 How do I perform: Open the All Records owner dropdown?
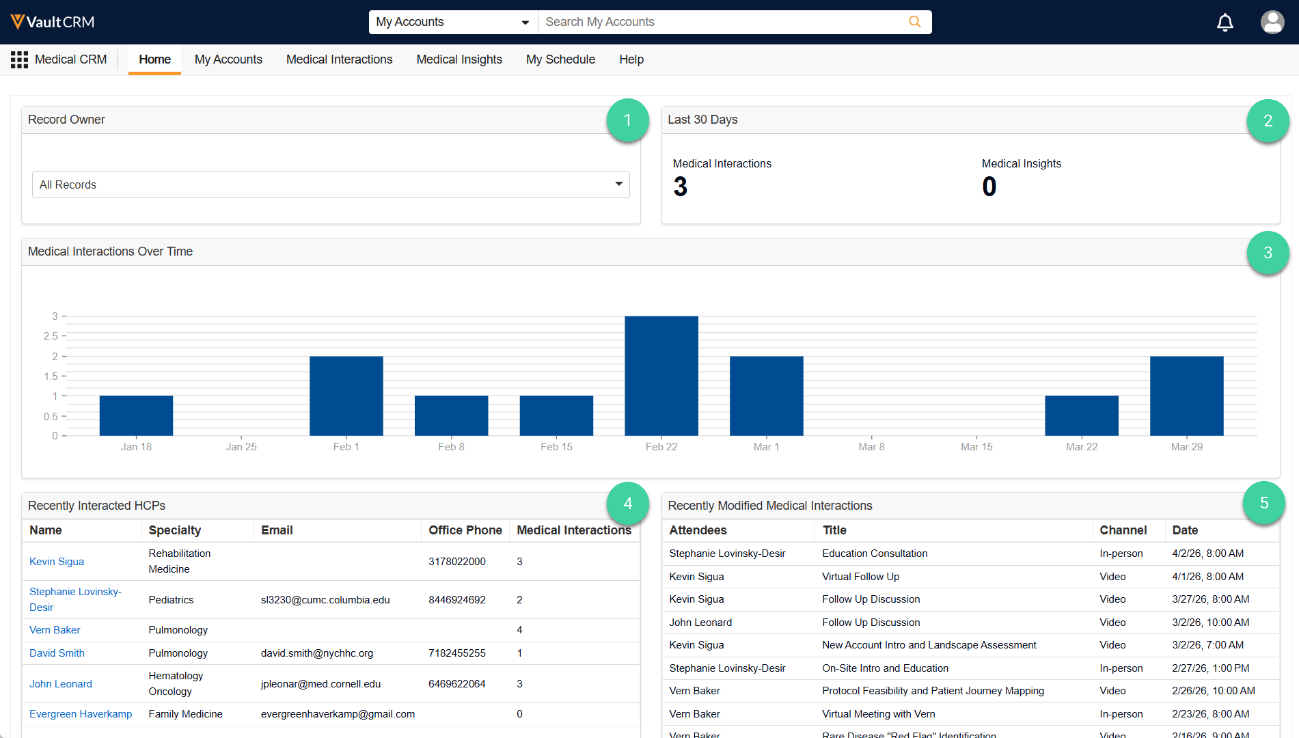pos(331,184)
